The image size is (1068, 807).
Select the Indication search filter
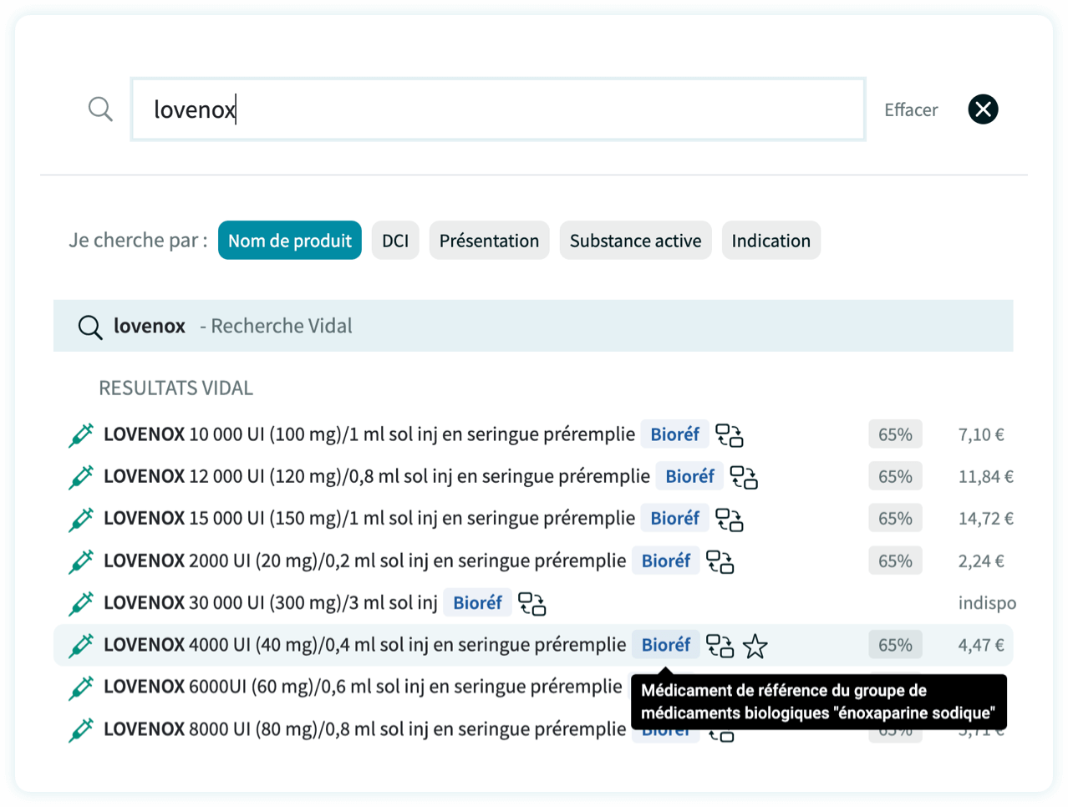(x=771, y=241)
